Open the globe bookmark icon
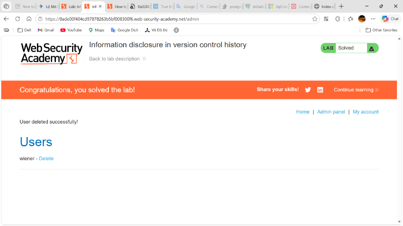 (x=176, y=30)
